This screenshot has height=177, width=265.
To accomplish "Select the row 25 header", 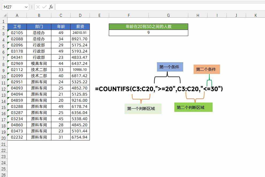I will (x=3, y=169).
